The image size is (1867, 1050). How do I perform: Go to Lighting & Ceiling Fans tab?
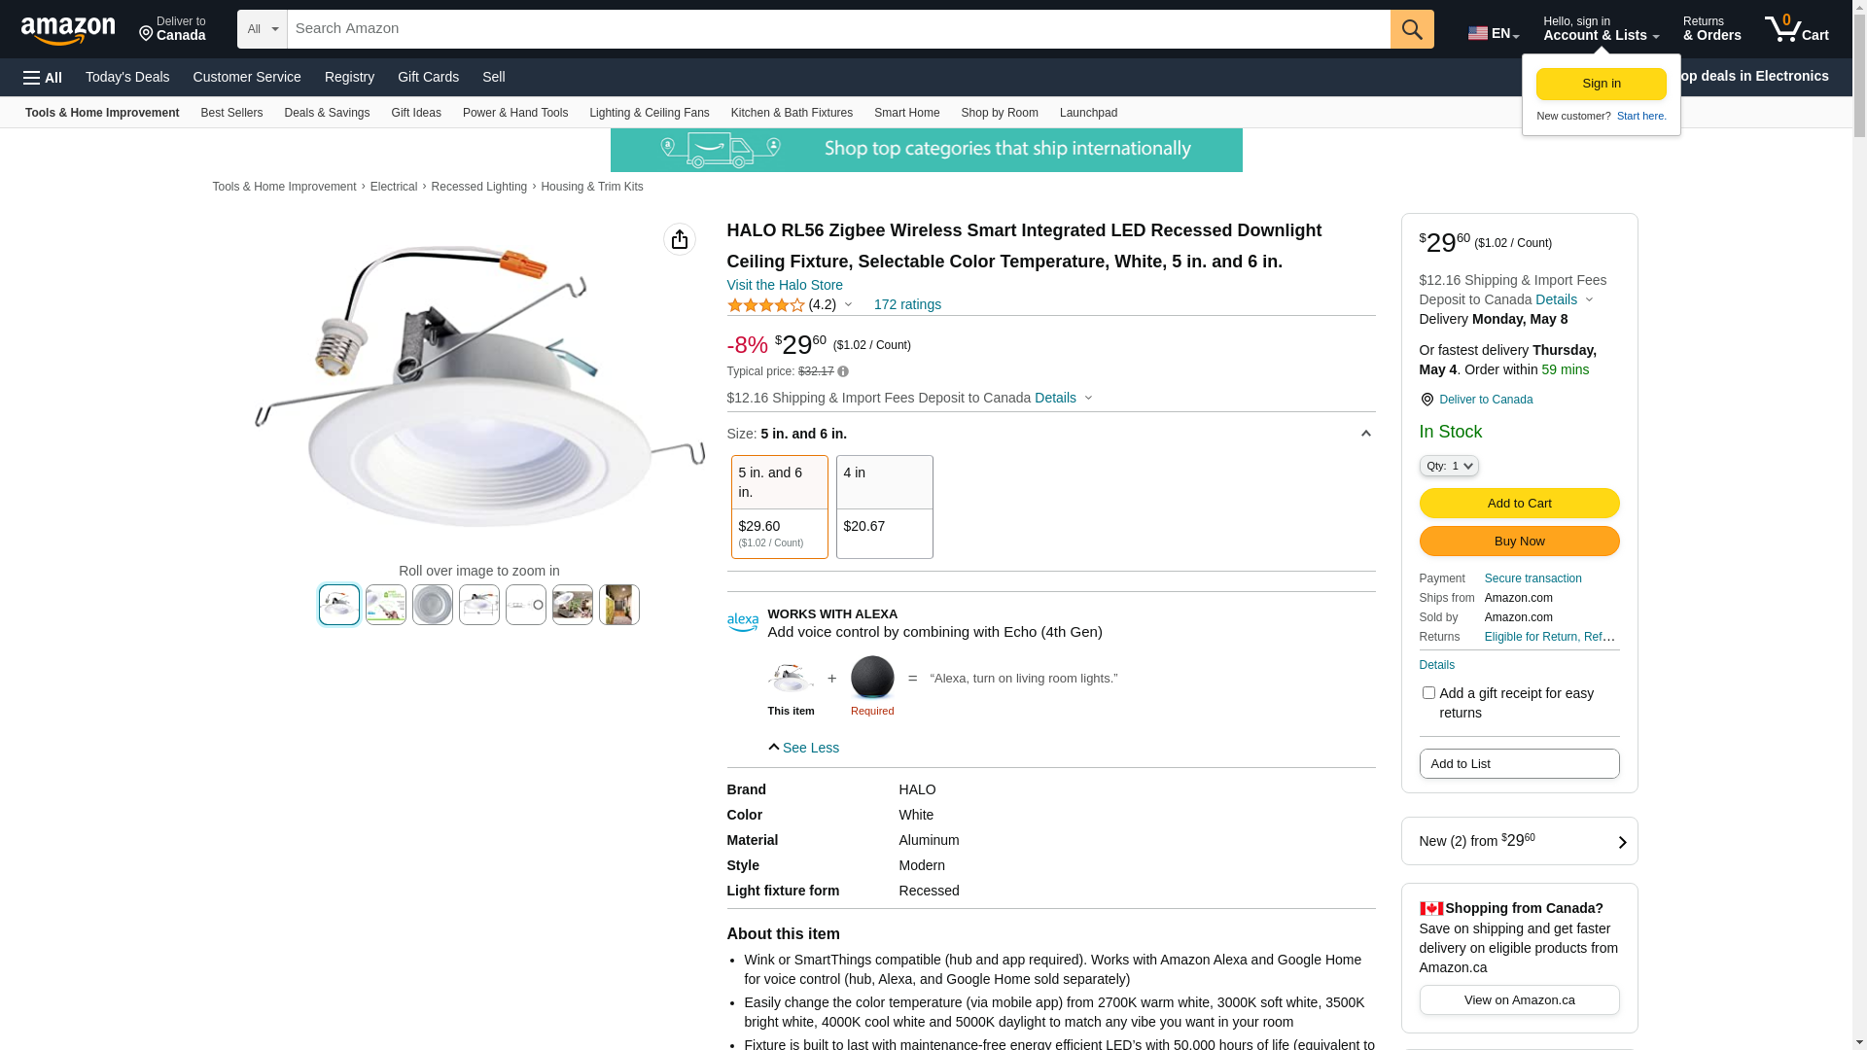click(649, 113)
